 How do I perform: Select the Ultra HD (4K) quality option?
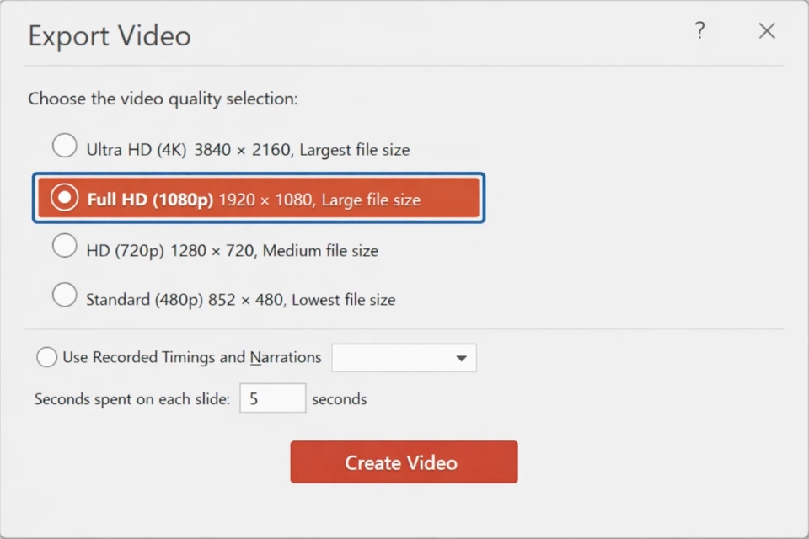point(65,145)
